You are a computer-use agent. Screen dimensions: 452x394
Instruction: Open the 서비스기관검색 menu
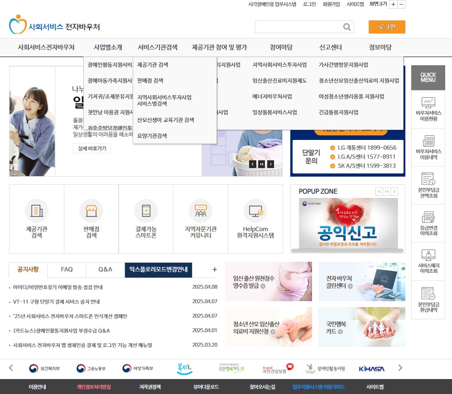click(159, 47)
